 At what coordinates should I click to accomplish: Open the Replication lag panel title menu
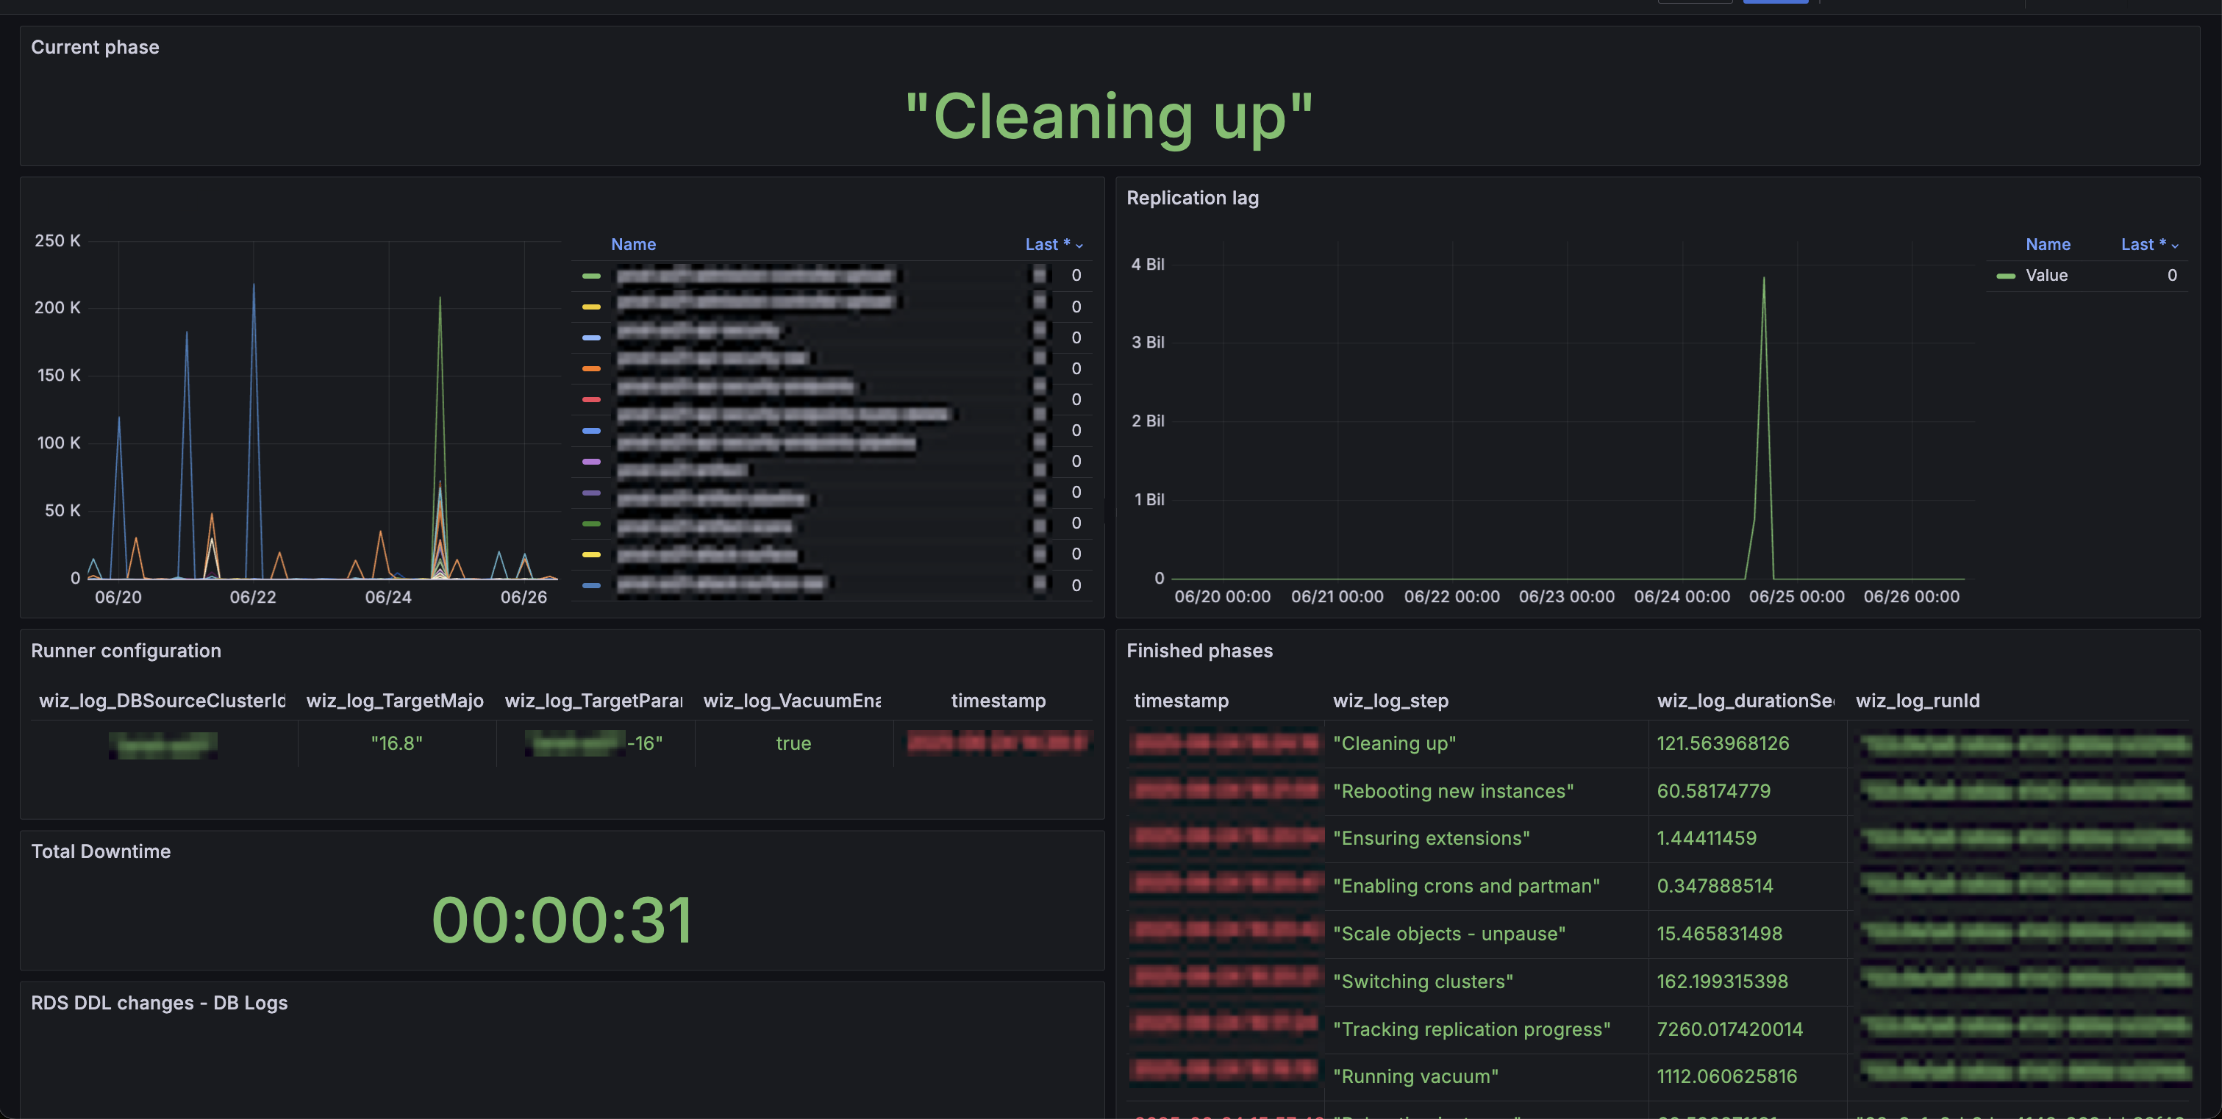(x=1192, y=198)
